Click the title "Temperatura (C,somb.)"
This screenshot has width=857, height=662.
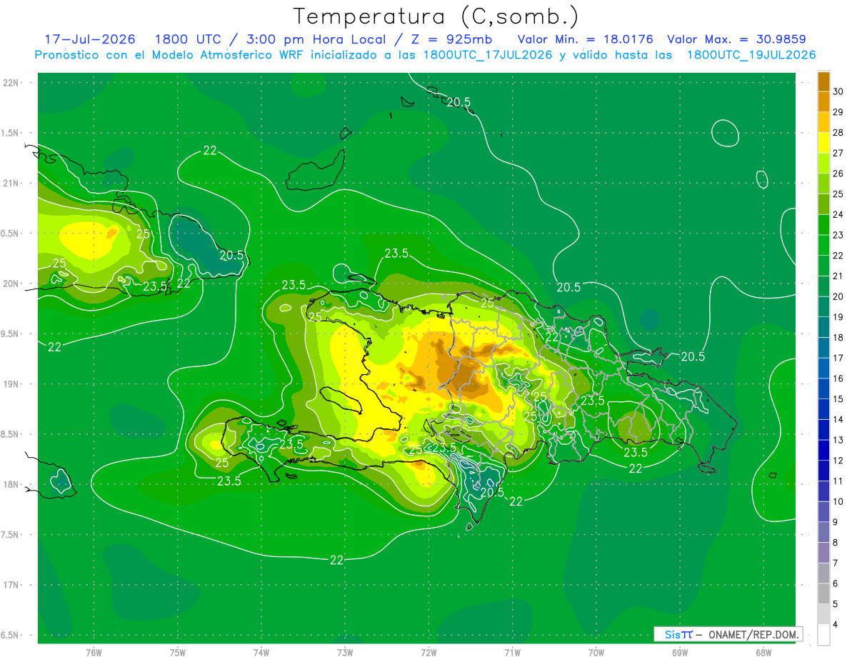tap(436, 16)
